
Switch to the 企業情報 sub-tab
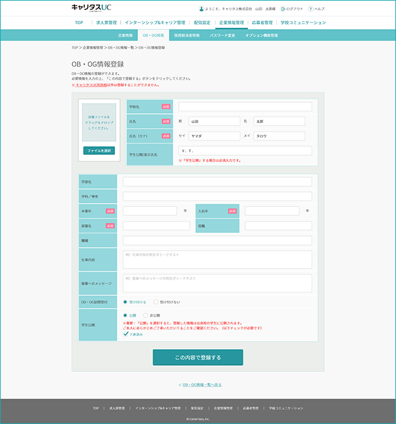pos(126,35)
